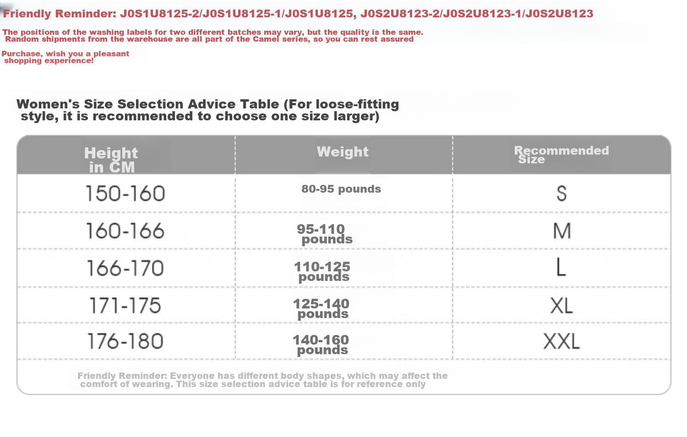The height and width of the screenshot is (437, 687).
Task: Select the 176-180 height cell
Action: [125, 341]
